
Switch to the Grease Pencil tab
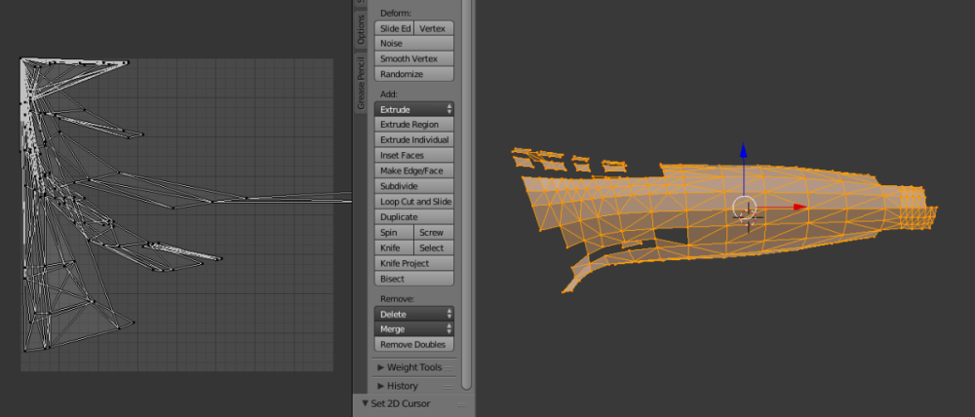[361, 83]
